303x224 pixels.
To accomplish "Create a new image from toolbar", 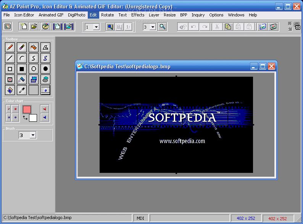I will click(x=24, y=26).
